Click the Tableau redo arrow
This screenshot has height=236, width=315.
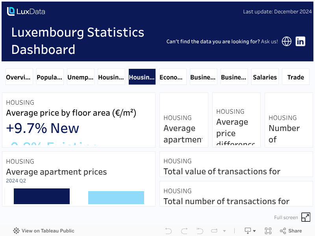coord(184,231)
